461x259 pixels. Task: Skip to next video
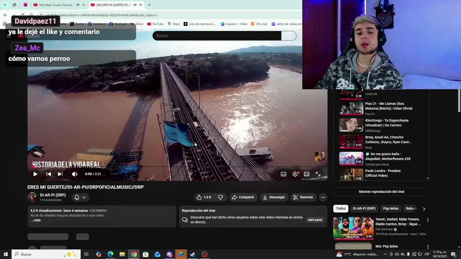(60, 174)
